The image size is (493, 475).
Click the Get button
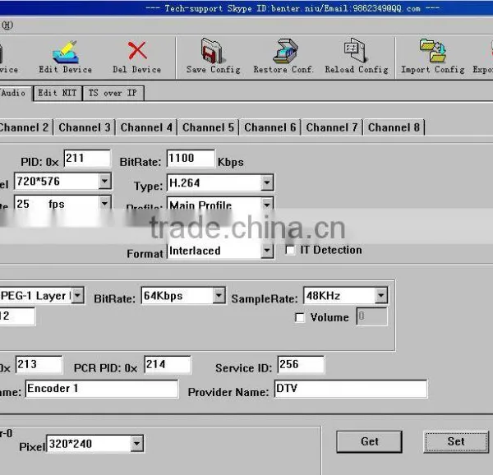pos(370,441)
